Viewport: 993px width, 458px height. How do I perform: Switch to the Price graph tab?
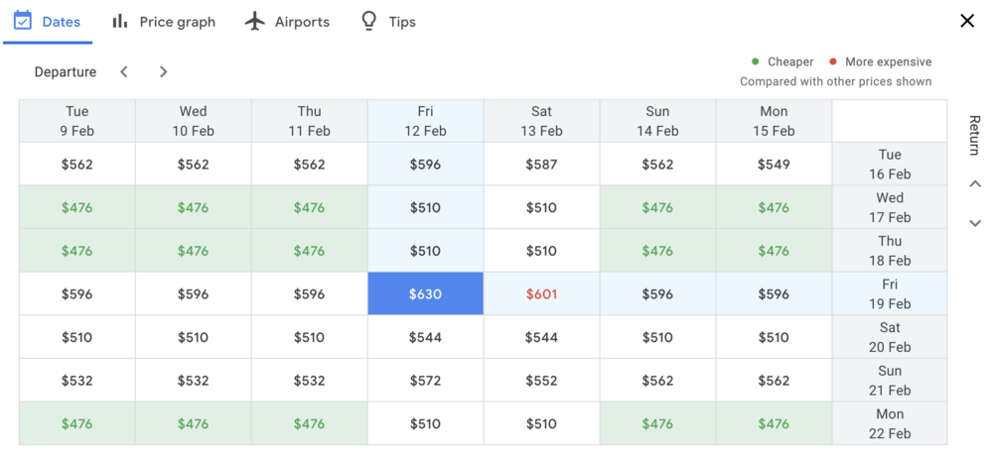pos(177,22)
